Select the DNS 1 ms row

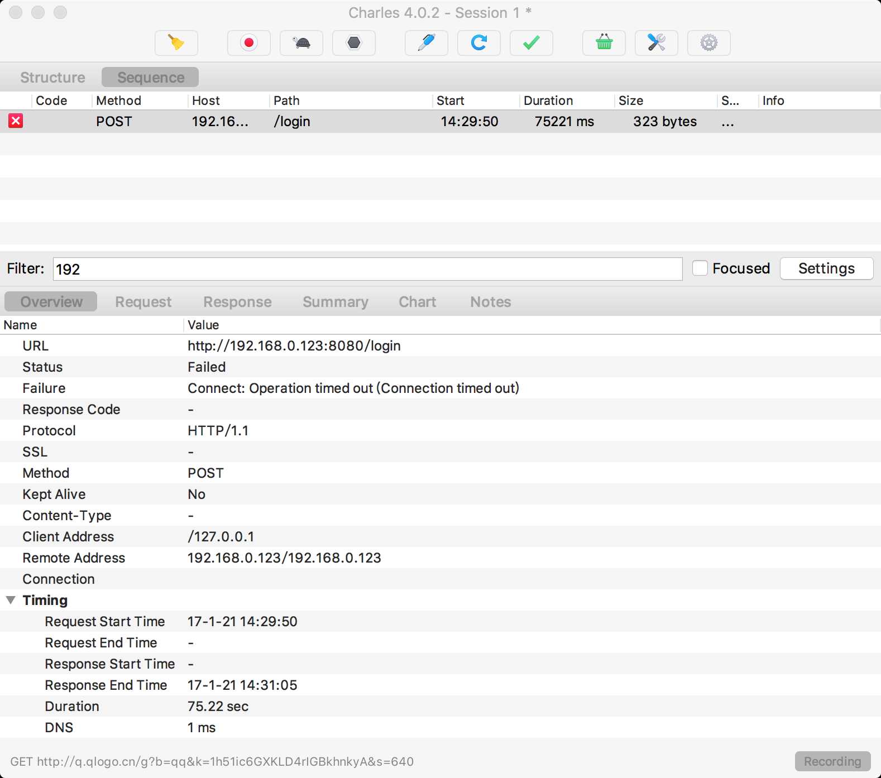(440, 727)
